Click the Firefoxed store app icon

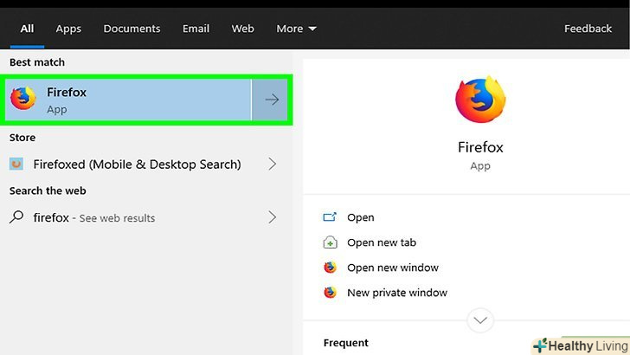pyautogui.click(x=16, y=164)
